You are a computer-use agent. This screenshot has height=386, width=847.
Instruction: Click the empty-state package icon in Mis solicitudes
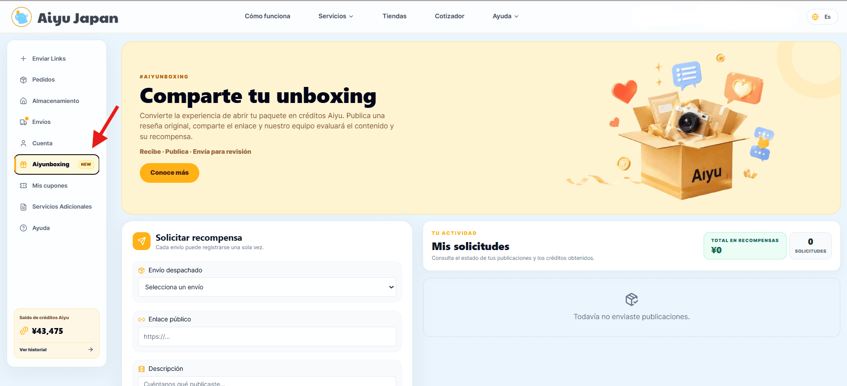point(632,300)
